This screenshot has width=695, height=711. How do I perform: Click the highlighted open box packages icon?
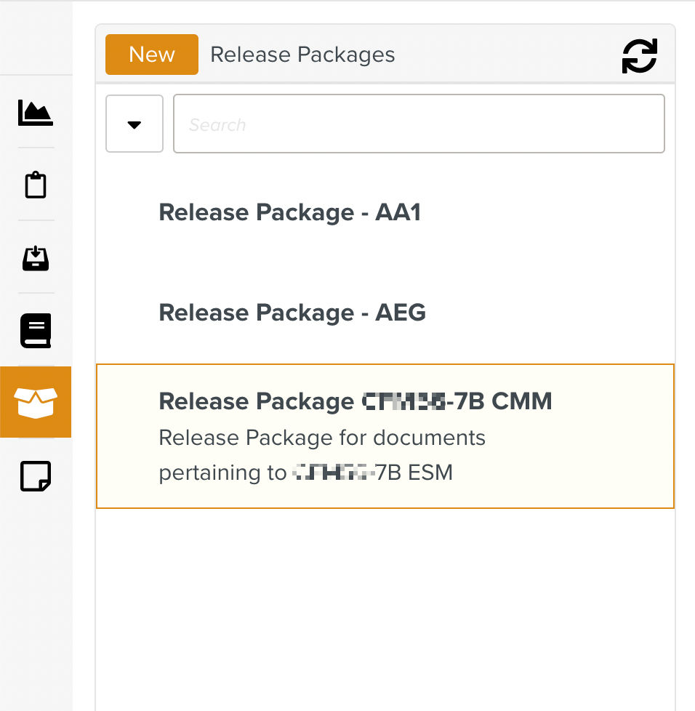(36, 402)
